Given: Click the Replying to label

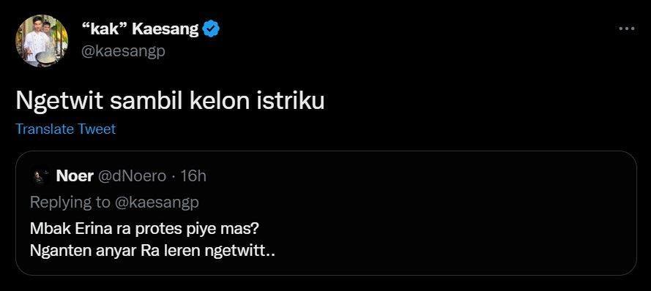Looking at the screenshot, I should click(x=70, y=203).
